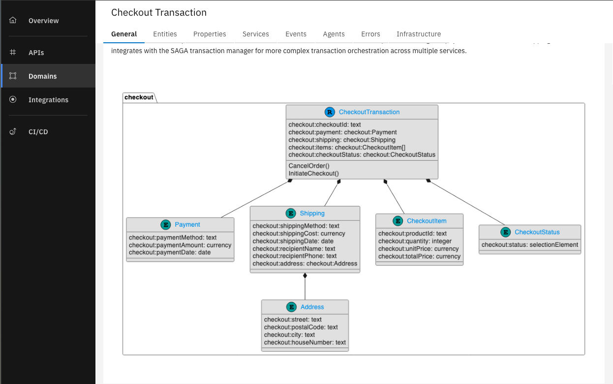Click the E badge on the CheckoutItem node
The height and width of the screenshot is (384, 613).
pos(398,221)
